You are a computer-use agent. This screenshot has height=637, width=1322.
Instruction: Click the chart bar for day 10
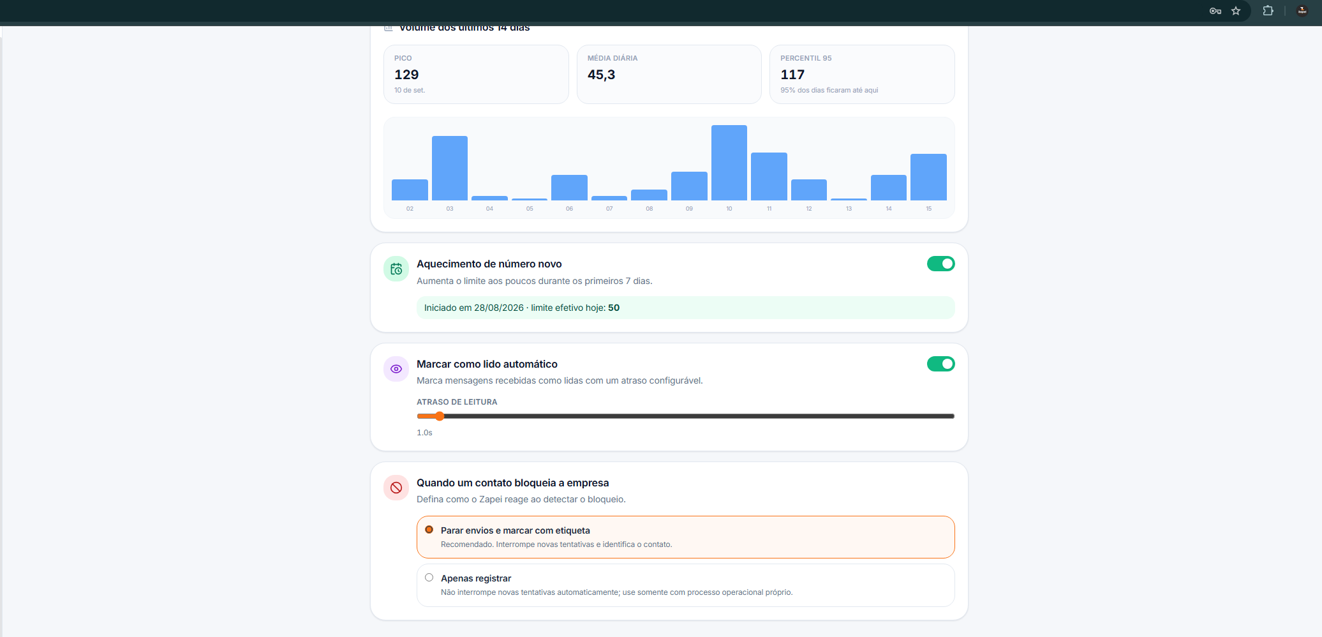coord(729,163)
